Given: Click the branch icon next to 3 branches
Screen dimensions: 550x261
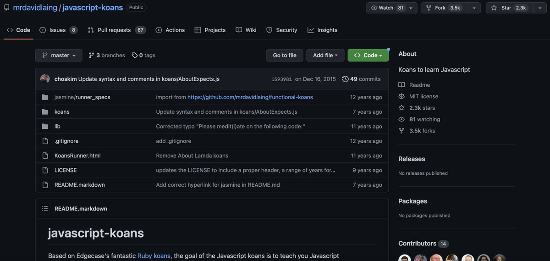Looking at the screenshot, I should pos(91,56).
